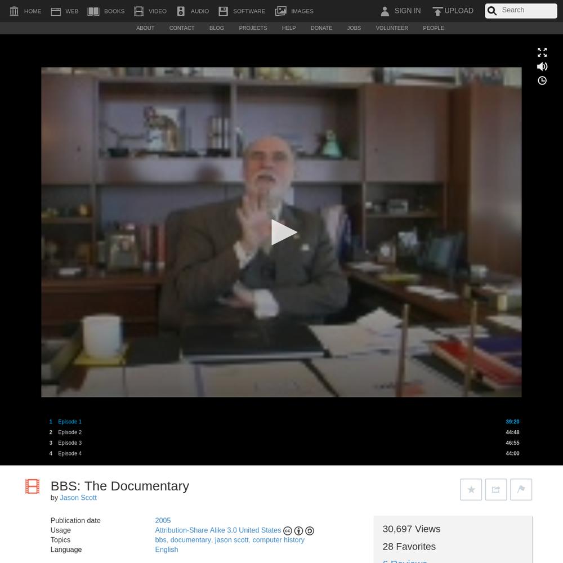This screenshot has width=563, height=563.
Task: Open the DONATE link
Action: coord(321,28)
